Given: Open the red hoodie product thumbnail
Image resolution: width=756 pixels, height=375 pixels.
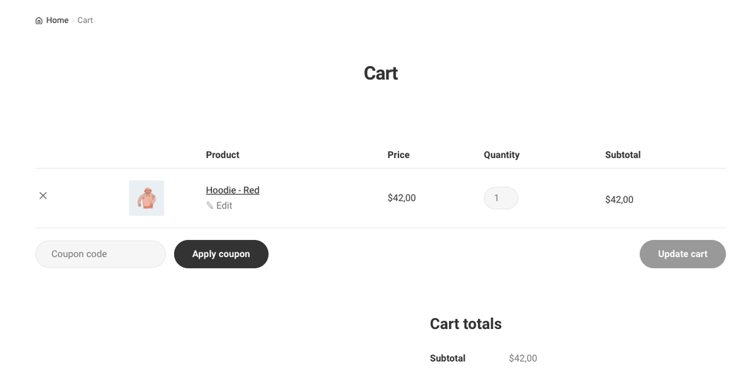Looking at the screenshot, I should (147, 198).
